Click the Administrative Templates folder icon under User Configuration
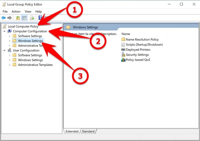 click(14, 65)
